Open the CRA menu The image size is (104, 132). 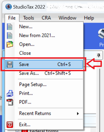[x=46, y=18]
